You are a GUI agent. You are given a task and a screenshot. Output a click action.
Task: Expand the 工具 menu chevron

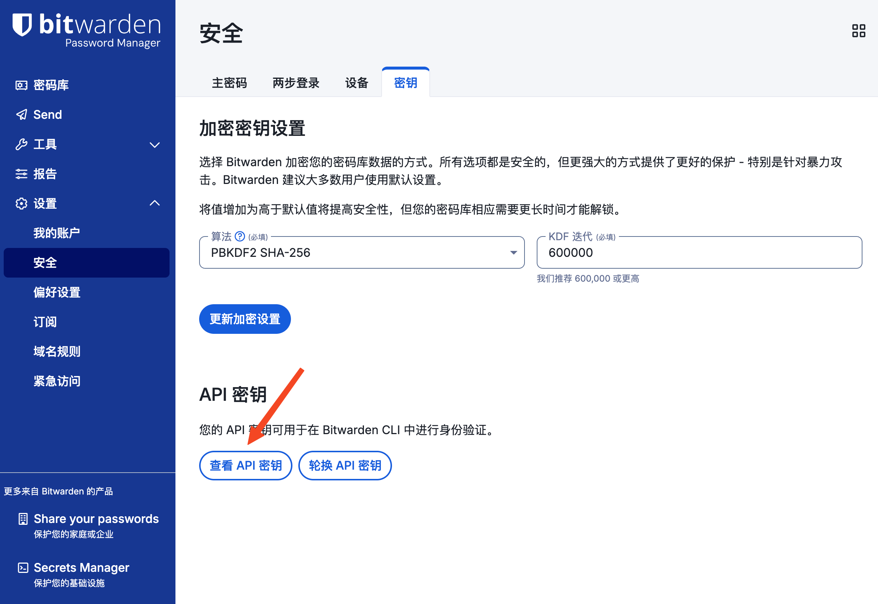[x=154, y=145]
